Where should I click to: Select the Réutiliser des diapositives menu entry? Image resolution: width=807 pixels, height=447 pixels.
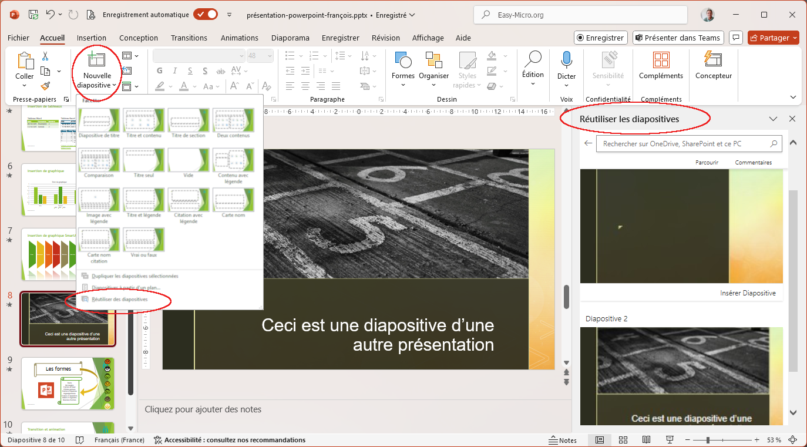coord(119,299)
